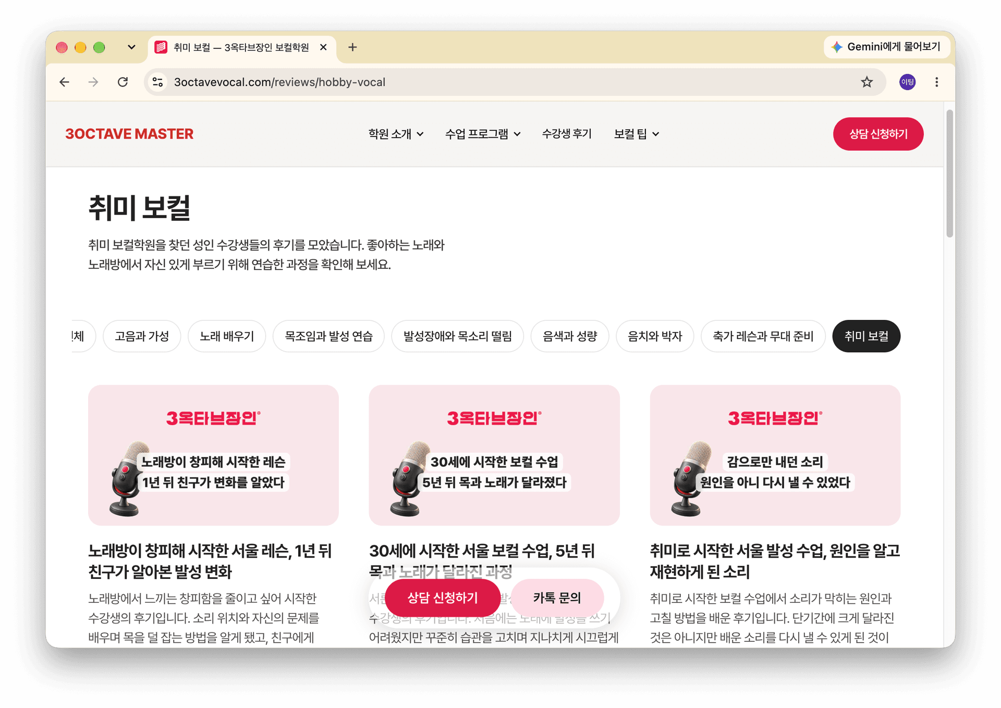This screenshot has width=1001, height=708.
Task: Expand the 학원 소개 menu
Action: 396,134
